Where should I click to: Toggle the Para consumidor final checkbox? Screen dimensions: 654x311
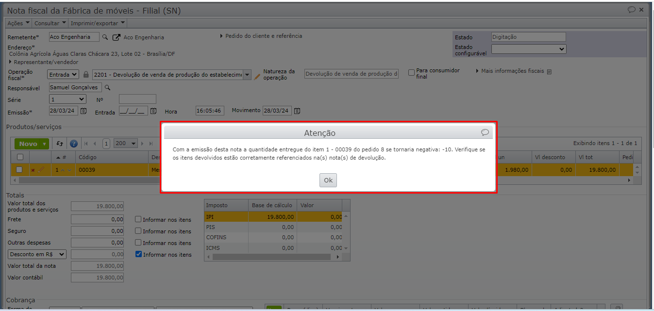pyautogui.click(x=411, y=72)
